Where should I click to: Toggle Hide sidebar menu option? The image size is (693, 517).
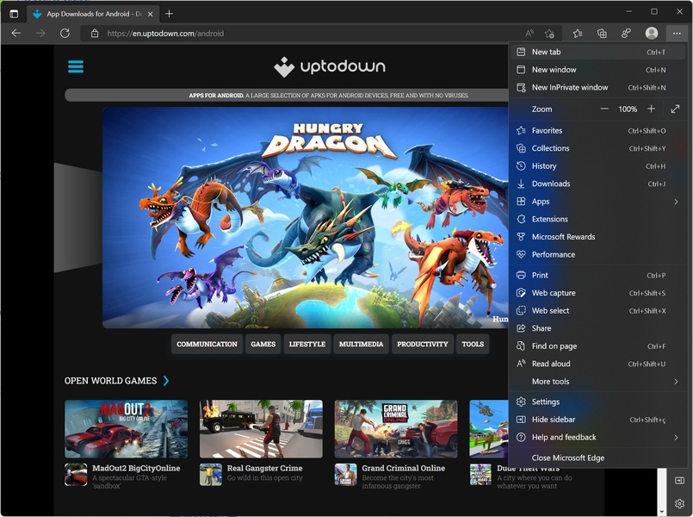554,420
